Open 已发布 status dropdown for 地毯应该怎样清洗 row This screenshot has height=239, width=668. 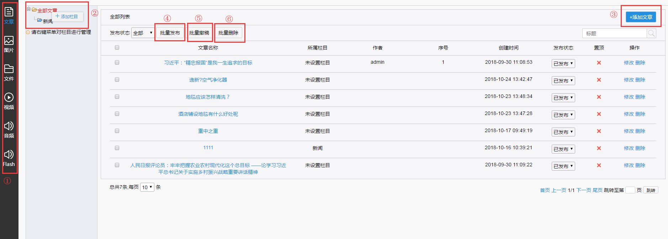pos(563,98)
